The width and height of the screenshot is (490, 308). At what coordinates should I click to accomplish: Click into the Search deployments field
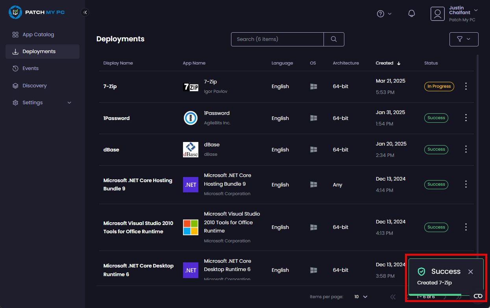[x=277, y=39]
